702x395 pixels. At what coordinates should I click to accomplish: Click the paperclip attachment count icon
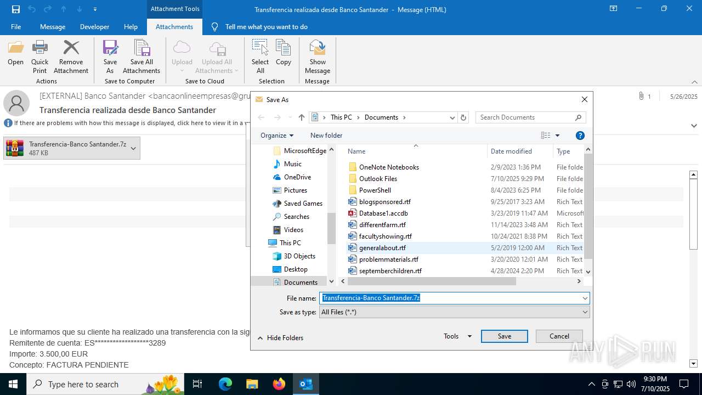tap(641, 96)
